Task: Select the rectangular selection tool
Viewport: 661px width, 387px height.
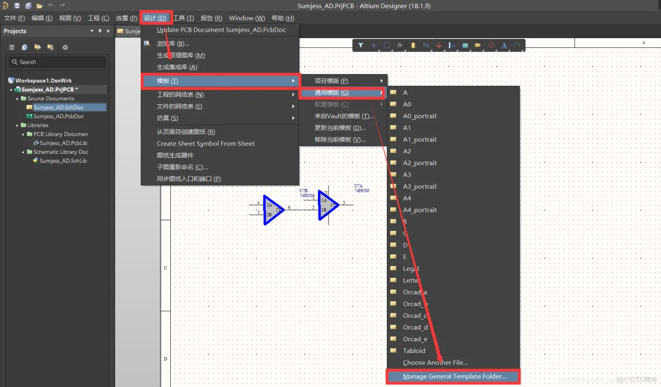Action: [386, 45]
